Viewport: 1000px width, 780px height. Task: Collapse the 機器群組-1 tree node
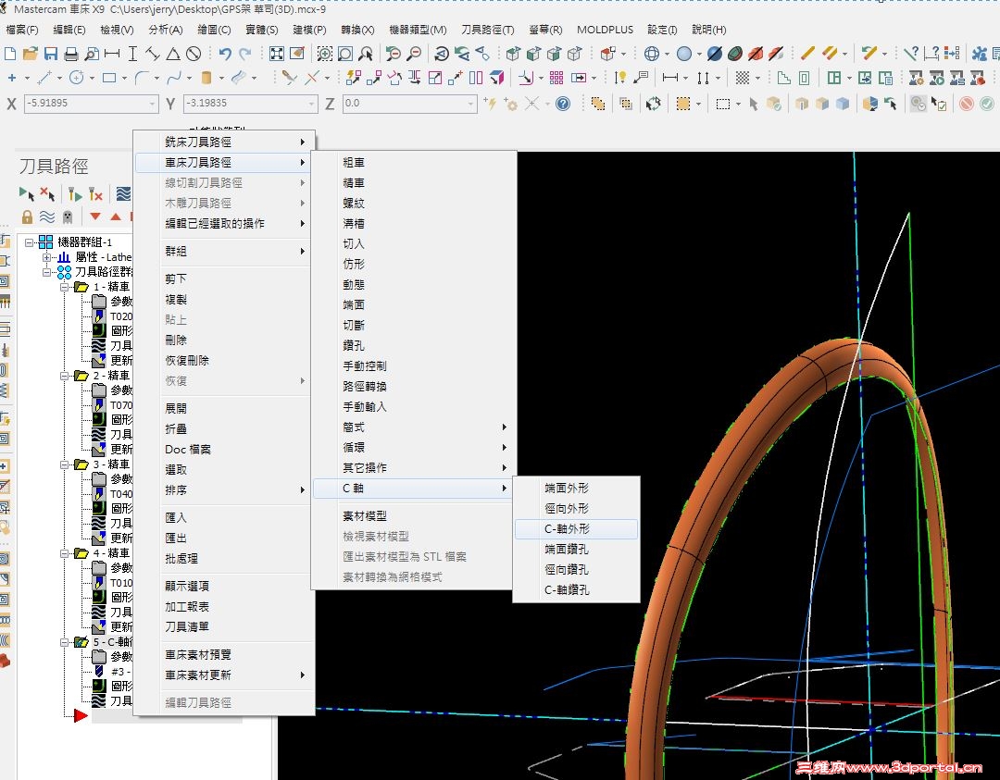click(x=31, y=241)
